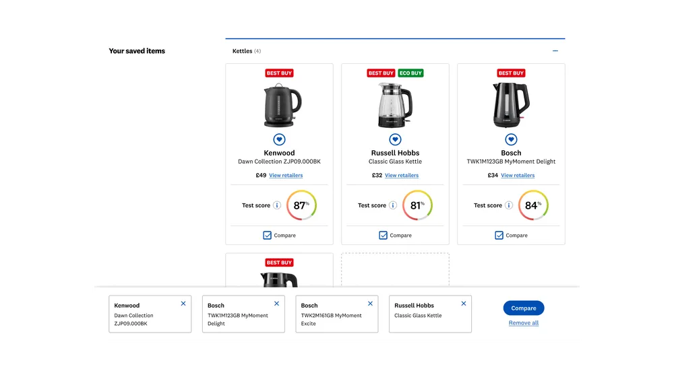Screen dimensions: 674x379
Task: Uncheck Compare on the Kenwood card
Action: (268, 235)
